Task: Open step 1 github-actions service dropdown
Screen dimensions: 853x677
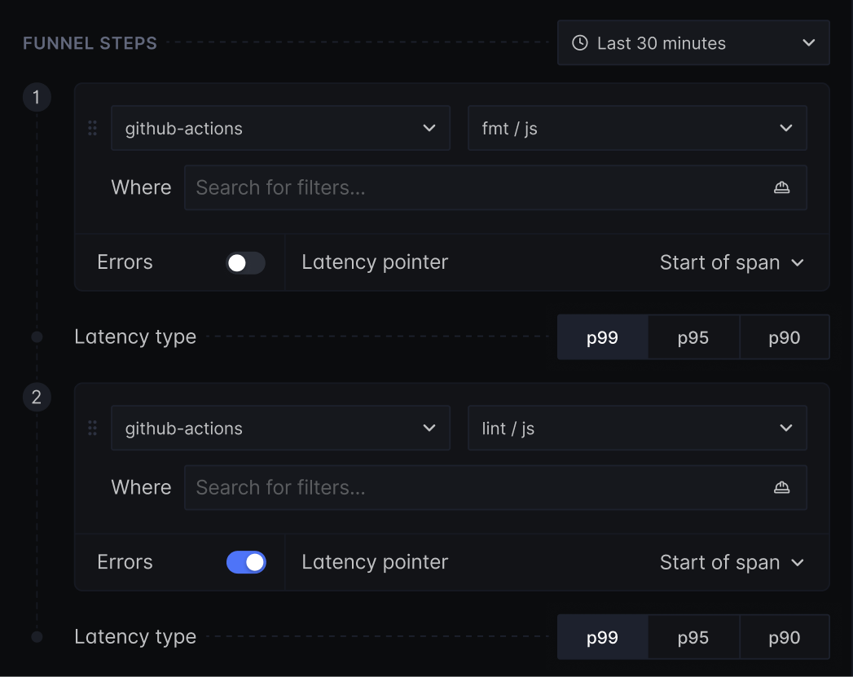Action: pos(280,128)
